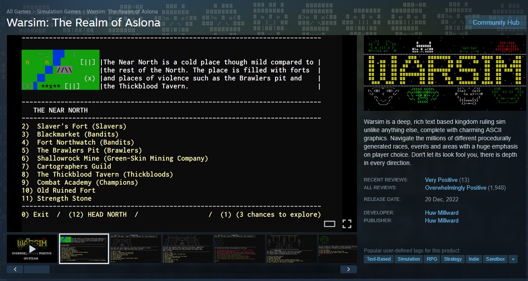Click the main Near North screenshot
Screen dimensions: 528x281
pos(182,133)
